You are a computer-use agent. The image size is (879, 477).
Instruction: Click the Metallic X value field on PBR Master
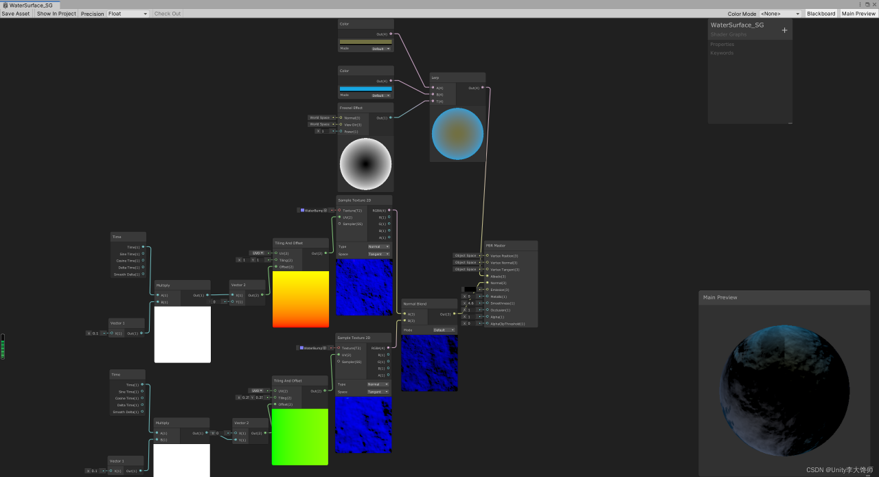tap(470, 296)
